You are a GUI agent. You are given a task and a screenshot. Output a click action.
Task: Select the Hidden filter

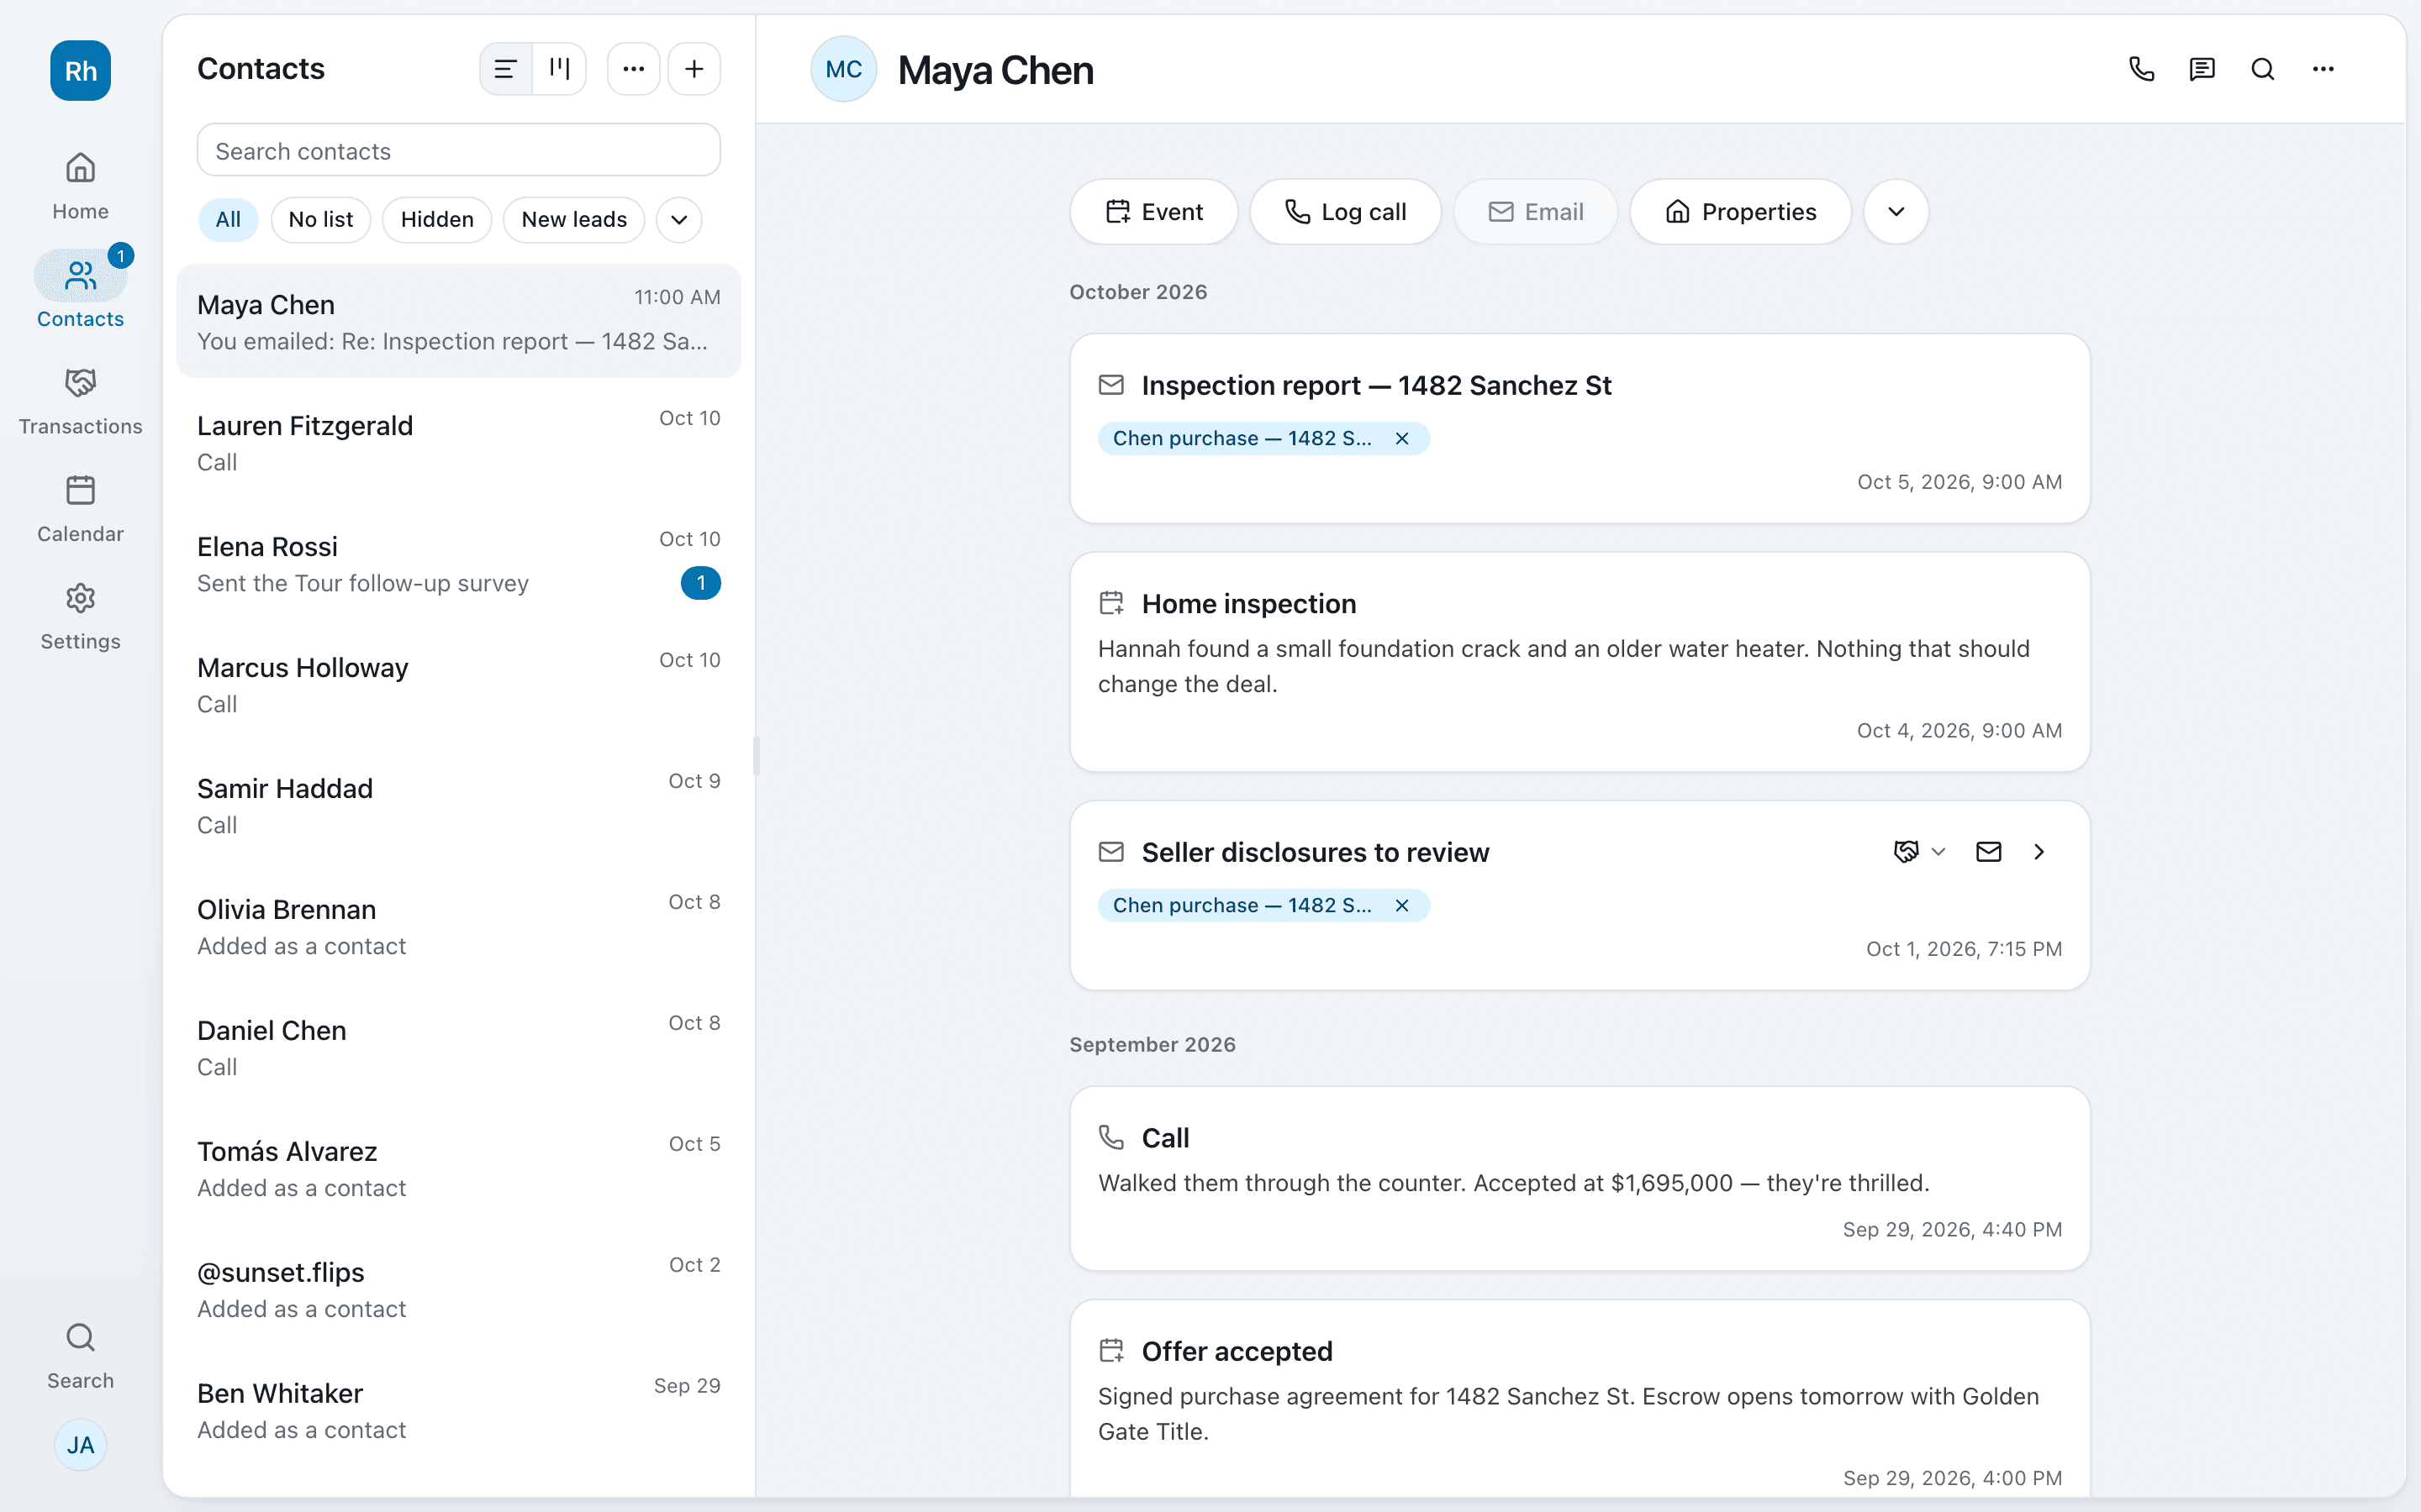click(437, 219)
